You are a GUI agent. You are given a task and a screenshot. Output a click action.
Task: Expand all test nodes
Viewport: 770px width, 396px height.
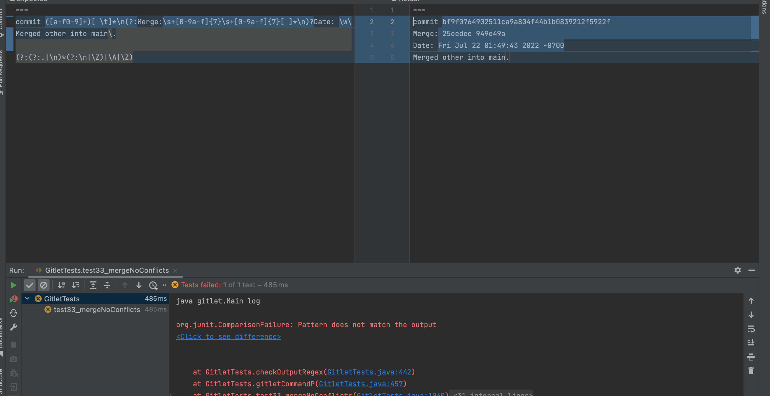[93, 285]
